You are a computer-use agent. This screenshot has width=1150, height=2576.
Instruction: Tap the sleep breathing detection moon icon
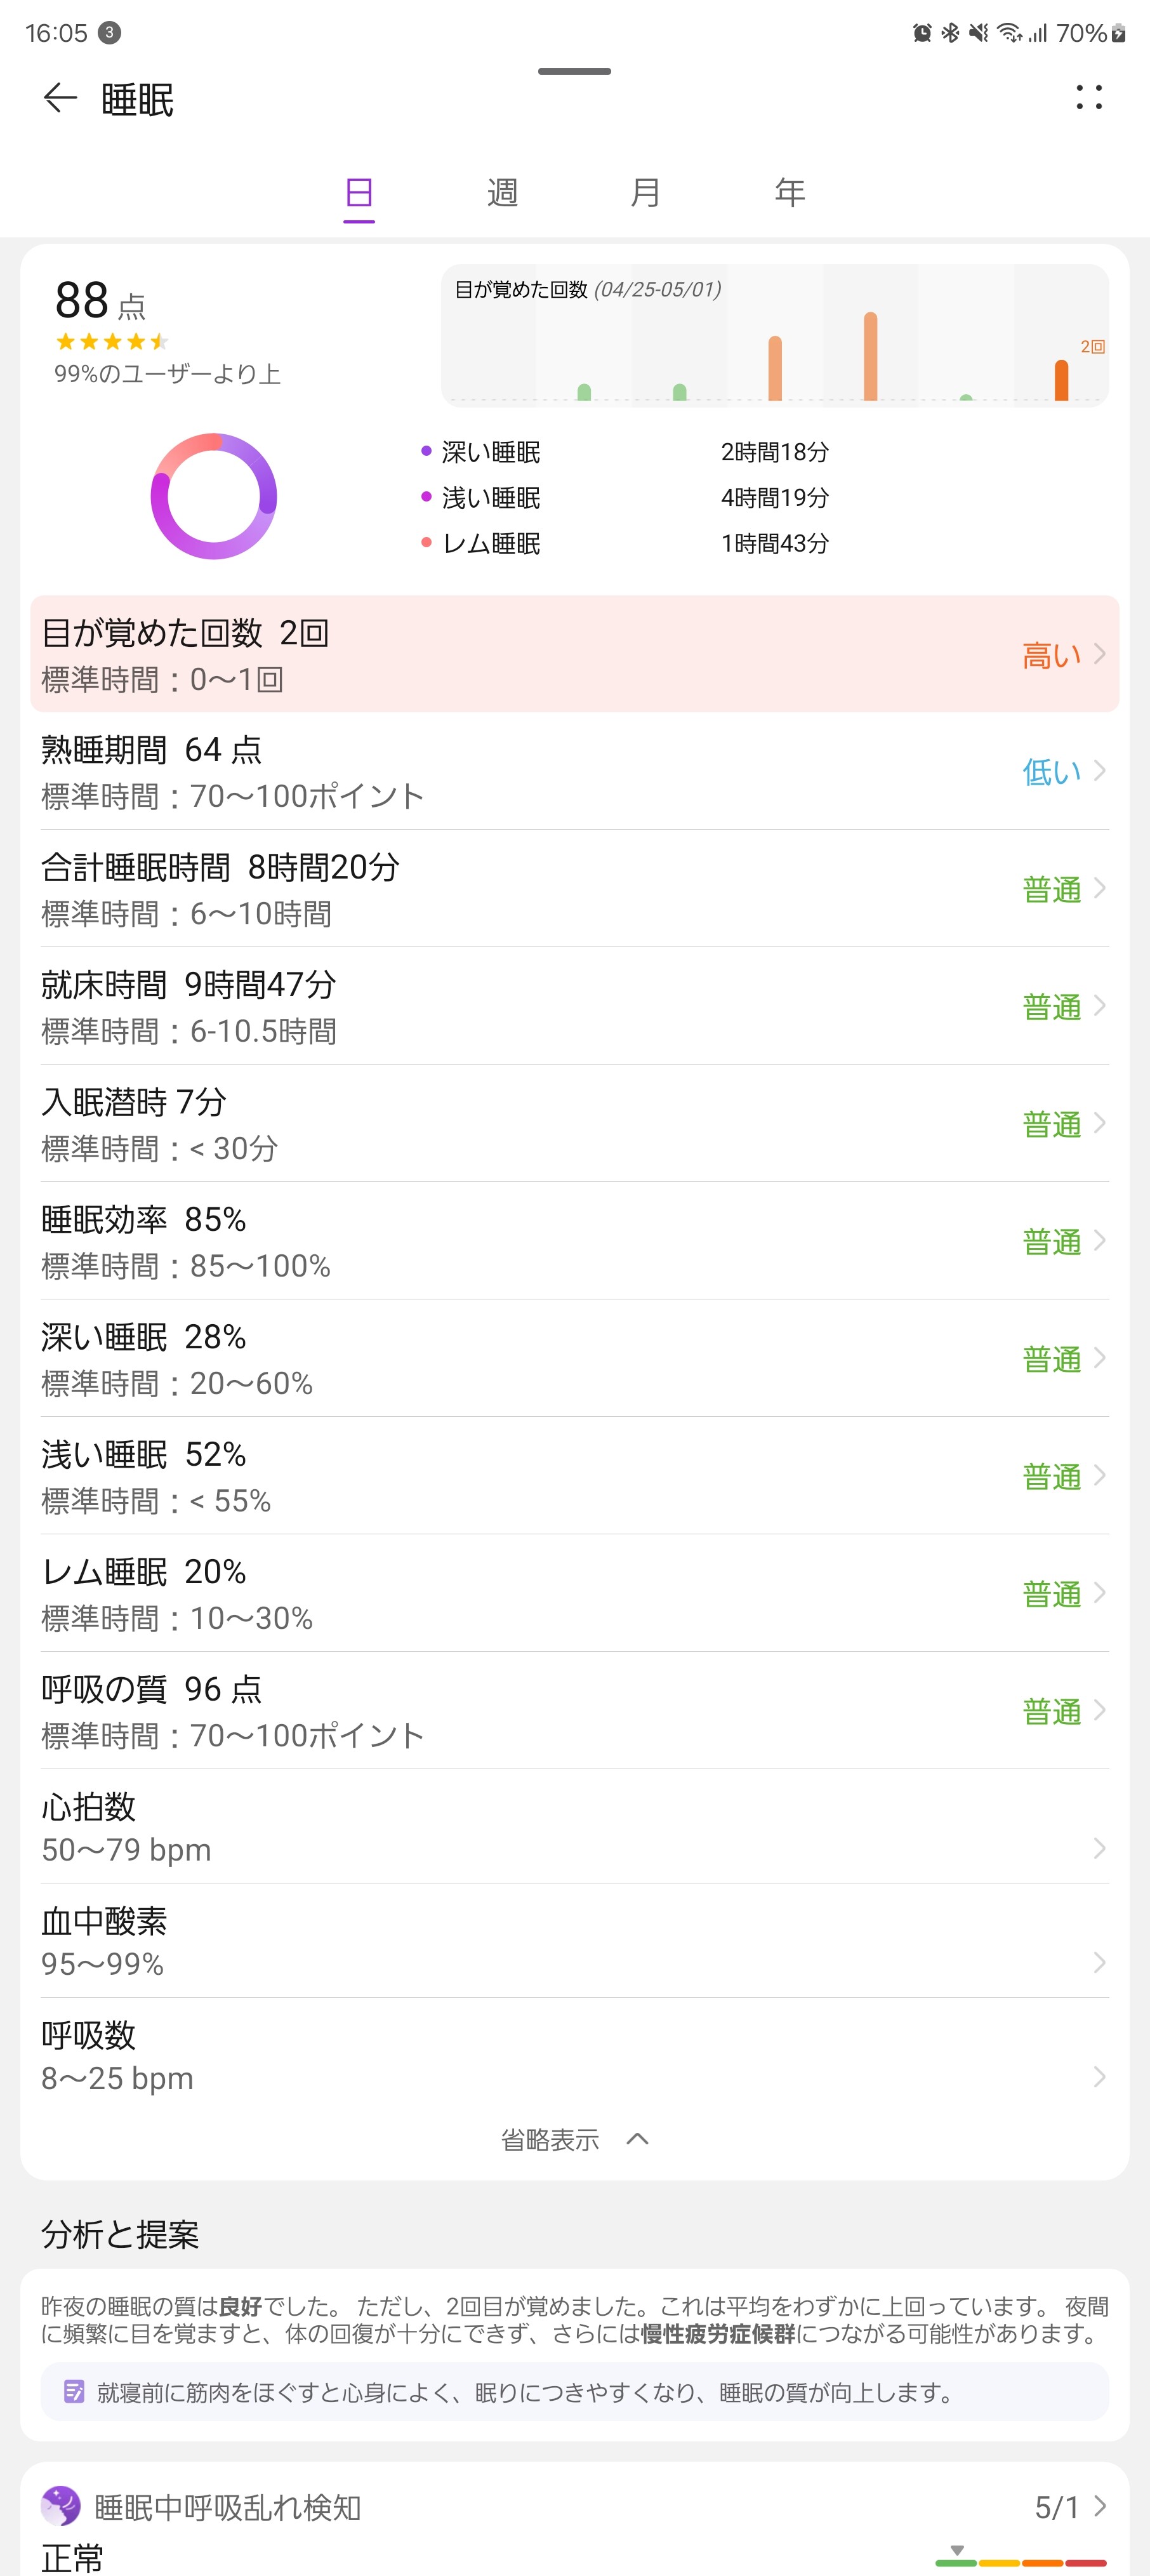click(x=61, y=2506)
